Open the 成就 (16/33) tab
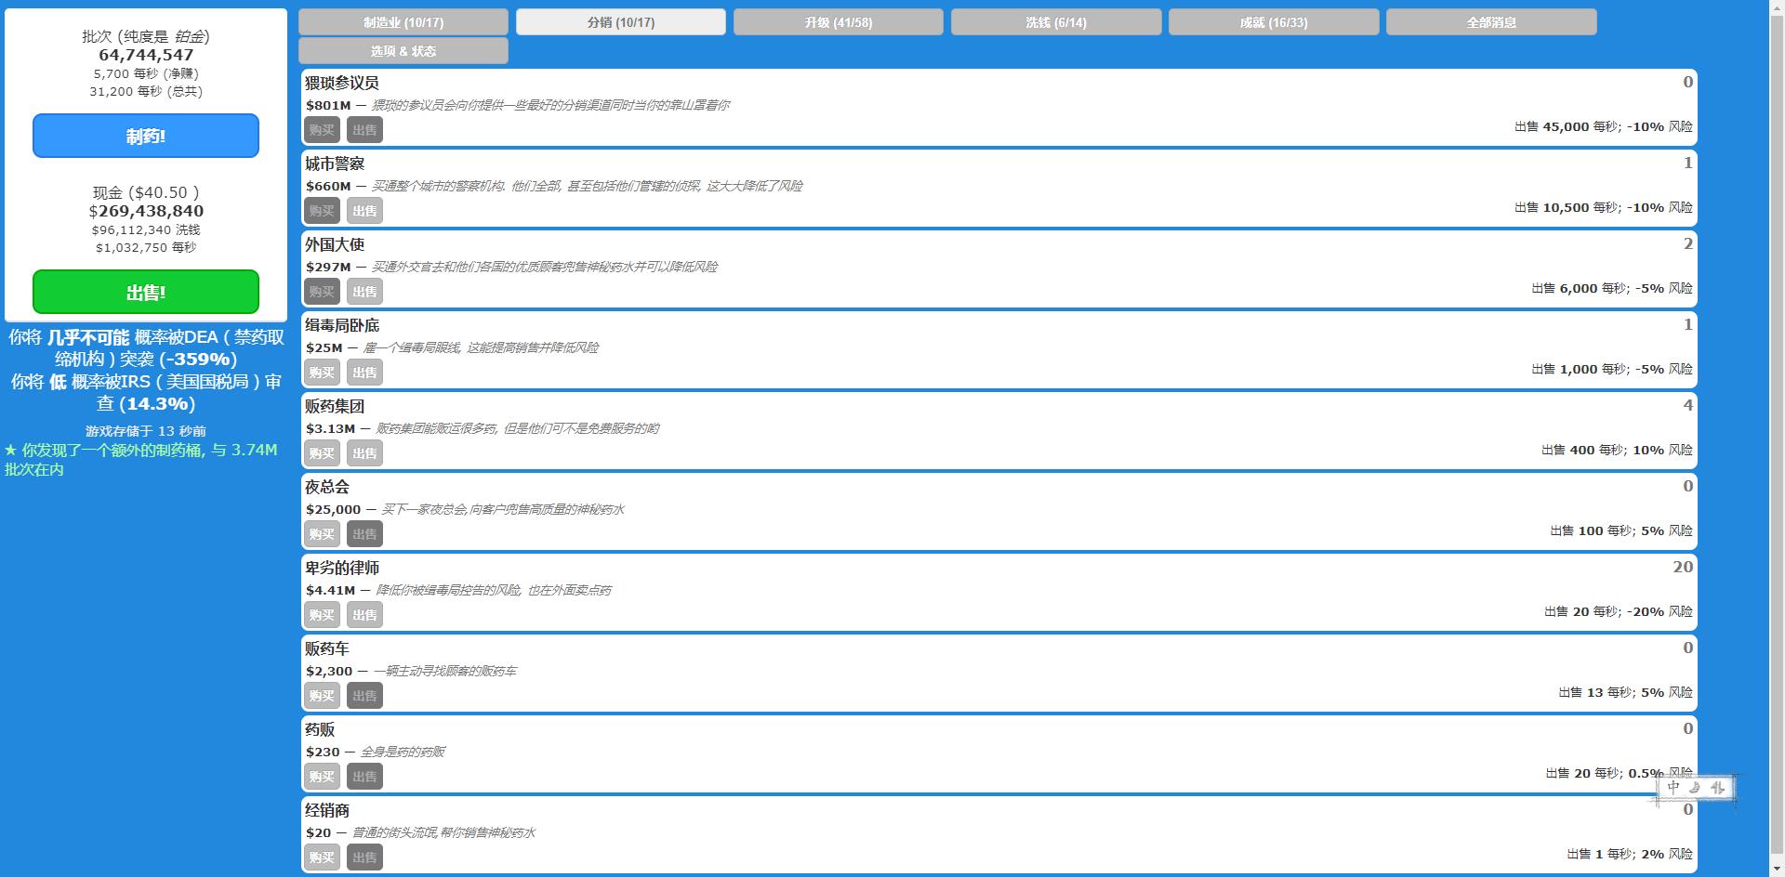 click(x=1273, y=22)
